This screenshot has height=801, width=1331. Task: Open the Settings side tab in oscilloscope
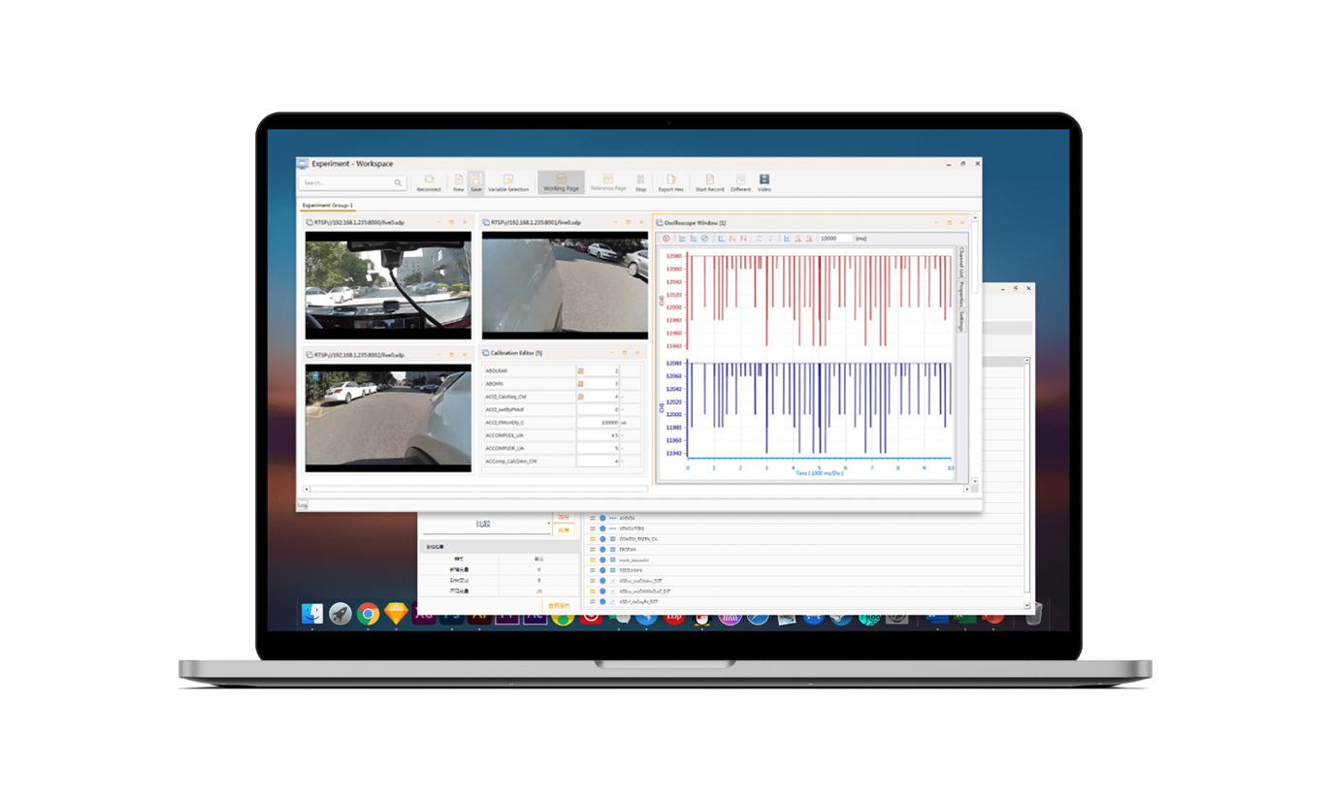tap(960, 322)
